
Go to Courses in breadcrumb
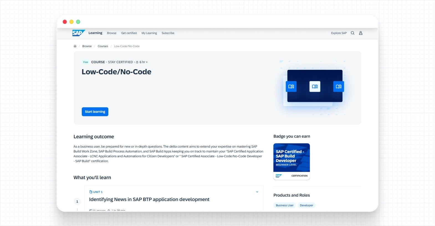pos(103,46)
